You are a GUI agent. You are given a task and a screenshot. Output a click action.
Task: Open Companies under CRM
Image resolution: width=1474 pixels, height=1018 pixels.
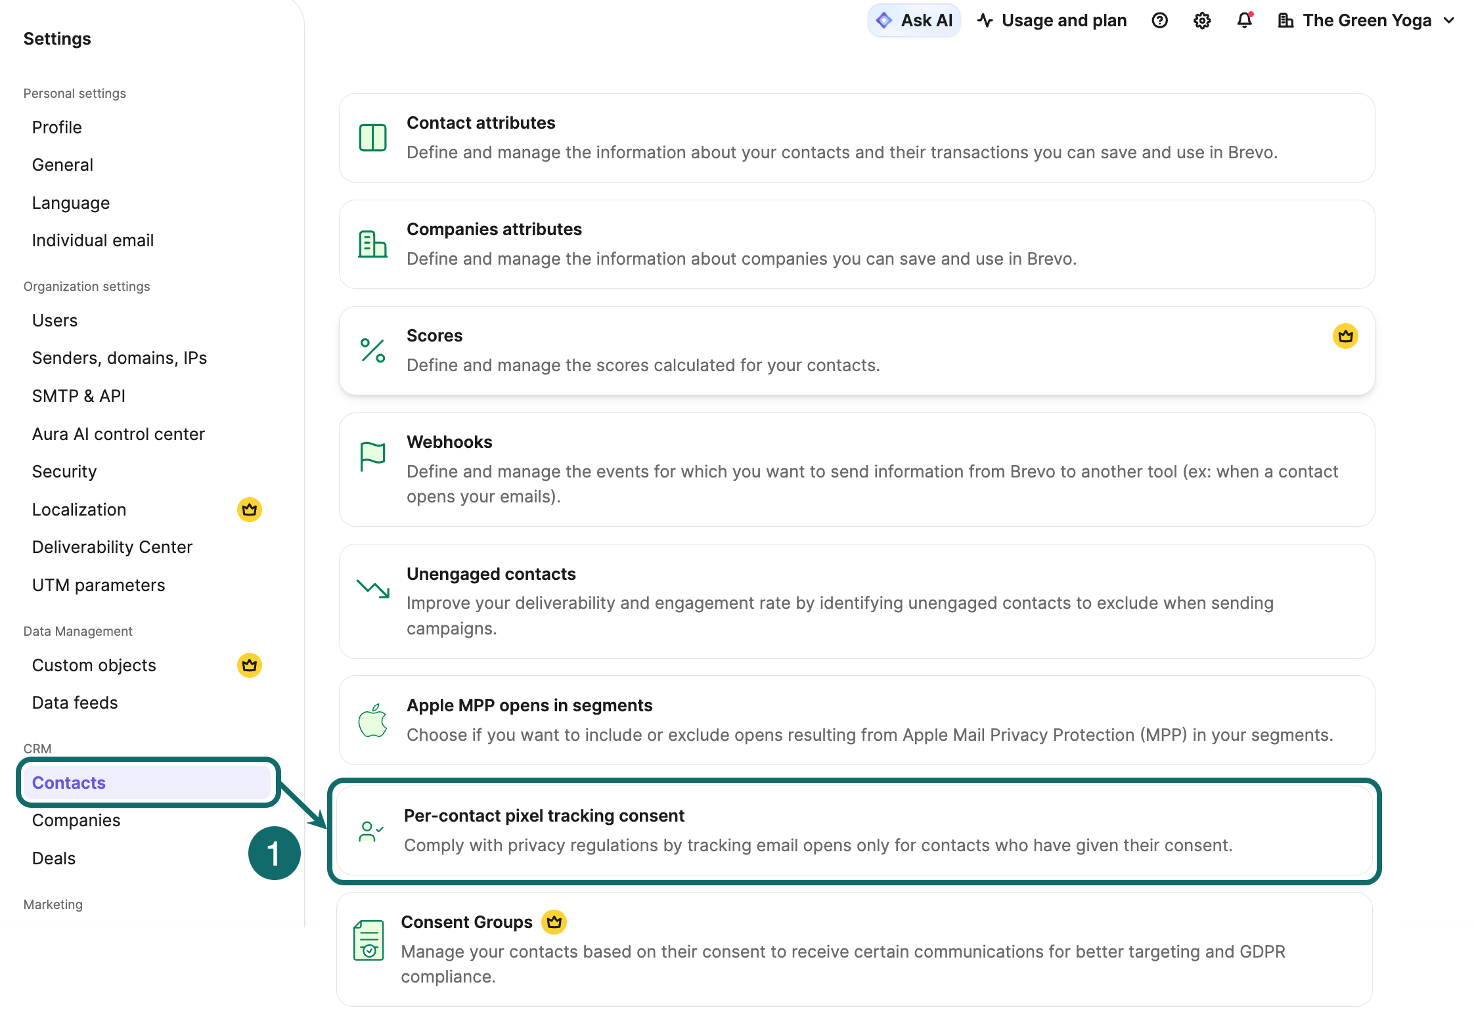[76, 820]
